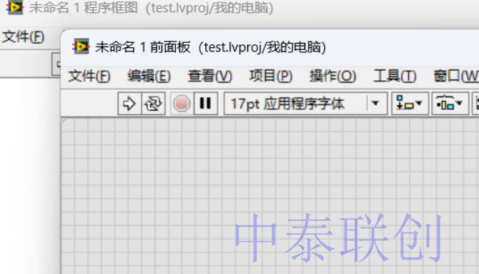The width and height of the screenshot is (479, 274).
Task: Open the 17pt application font dropdown
Action: (x=305, y=104)
